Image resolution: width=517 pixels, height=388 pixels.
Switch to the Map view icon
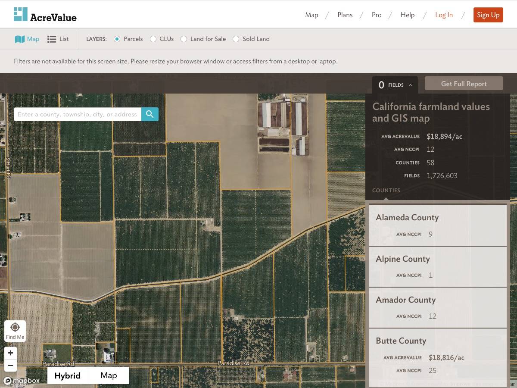(27, 39)
